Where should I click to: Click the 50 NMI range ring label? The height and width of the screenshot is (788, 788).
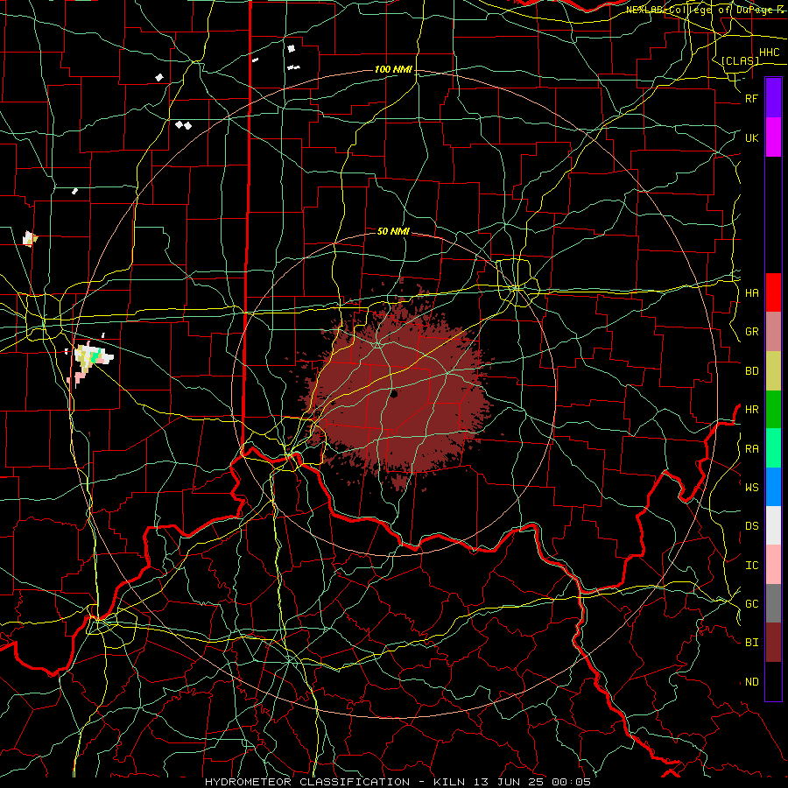[x=393, y=231]
